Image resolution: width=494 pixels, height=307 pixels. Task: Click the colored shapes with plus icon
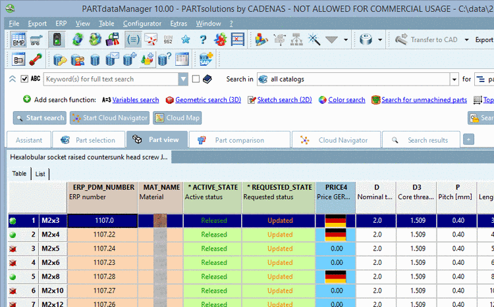[x=147, y=59]
